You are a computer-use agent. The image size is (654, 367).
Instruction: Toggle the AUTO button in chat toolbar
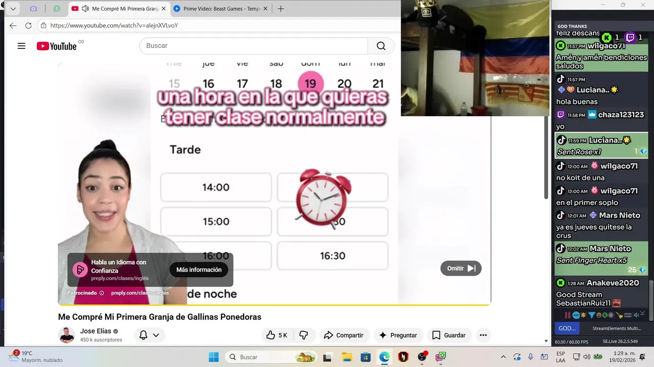628,315
